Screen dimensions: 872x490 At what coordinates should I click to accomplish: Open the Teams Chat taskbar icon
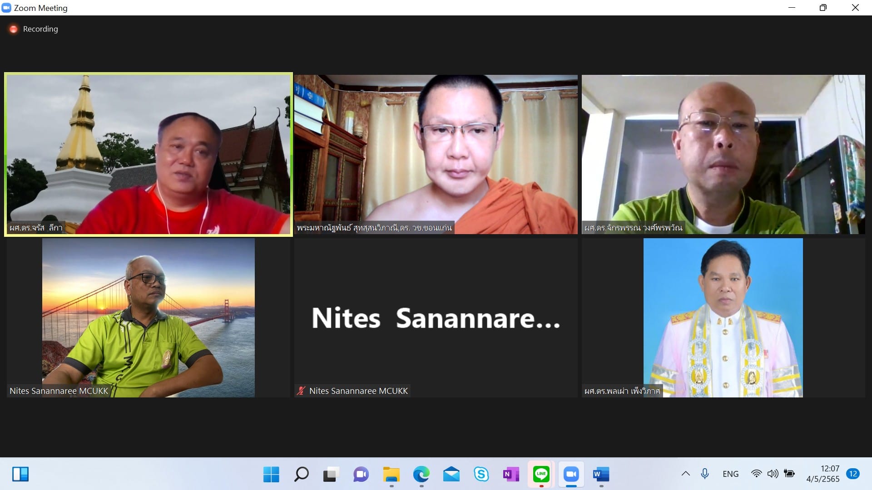[361, 474]
